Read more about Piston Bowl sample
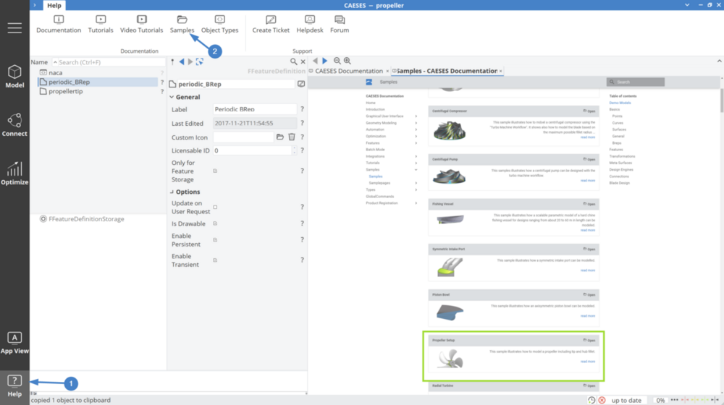The width and height of the screenshot is (724, 405). [x=587, y=316]
